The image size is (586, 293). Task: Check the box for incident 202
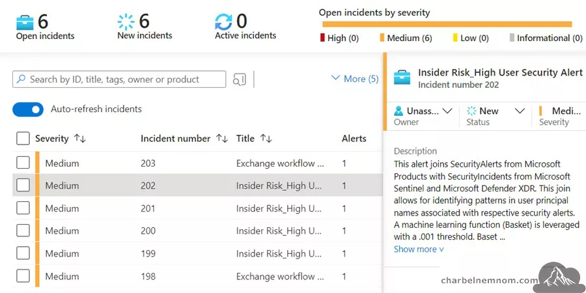pos(23,186)
